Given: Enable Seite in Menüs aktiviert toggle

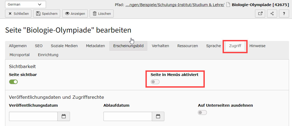Looking at the screenshot, I should tap(155, 82).
